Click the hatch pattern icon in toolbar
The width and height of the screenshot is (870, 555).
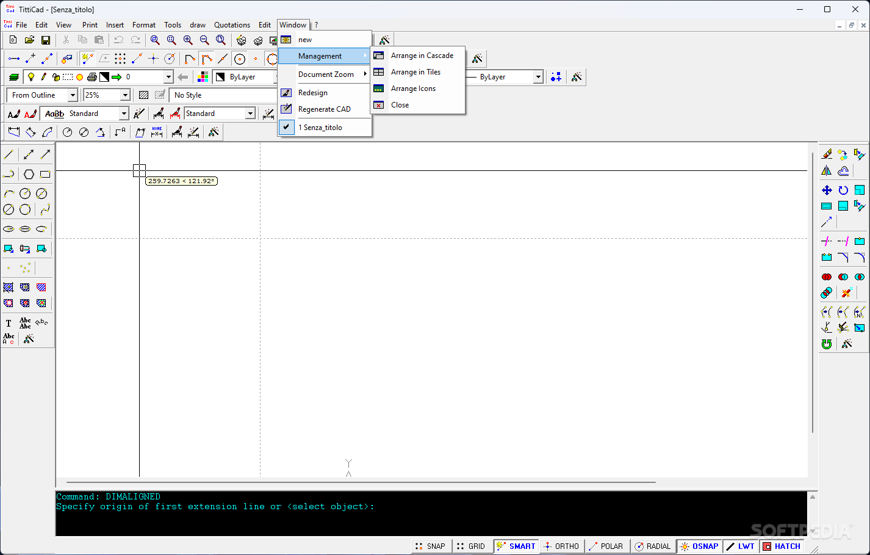coord(143,95)
